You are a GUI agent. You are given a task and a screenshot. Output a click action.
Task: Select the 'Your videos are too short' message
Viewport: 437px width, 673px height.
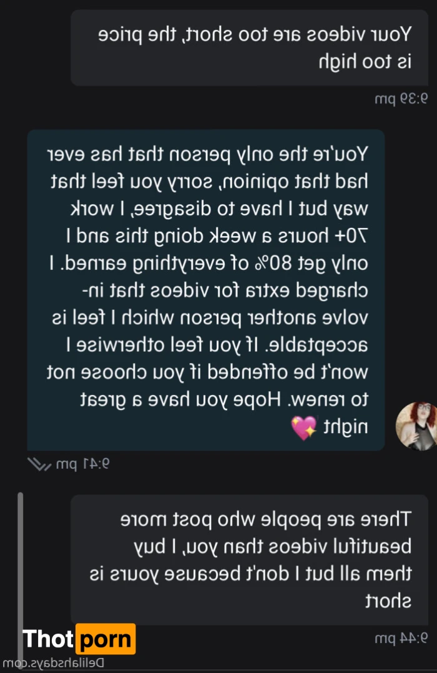tap(249, 47)
